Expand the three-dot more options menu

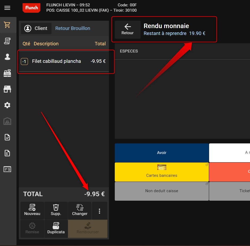pos(99,211)
